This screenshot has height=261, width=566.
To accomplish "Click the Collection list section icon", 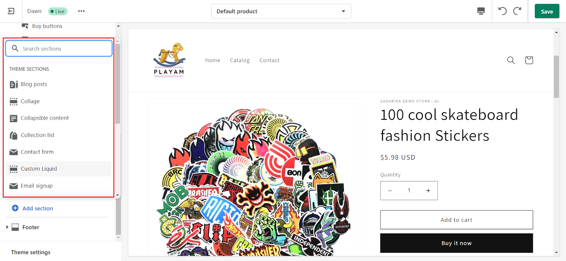I will [13, 135].
